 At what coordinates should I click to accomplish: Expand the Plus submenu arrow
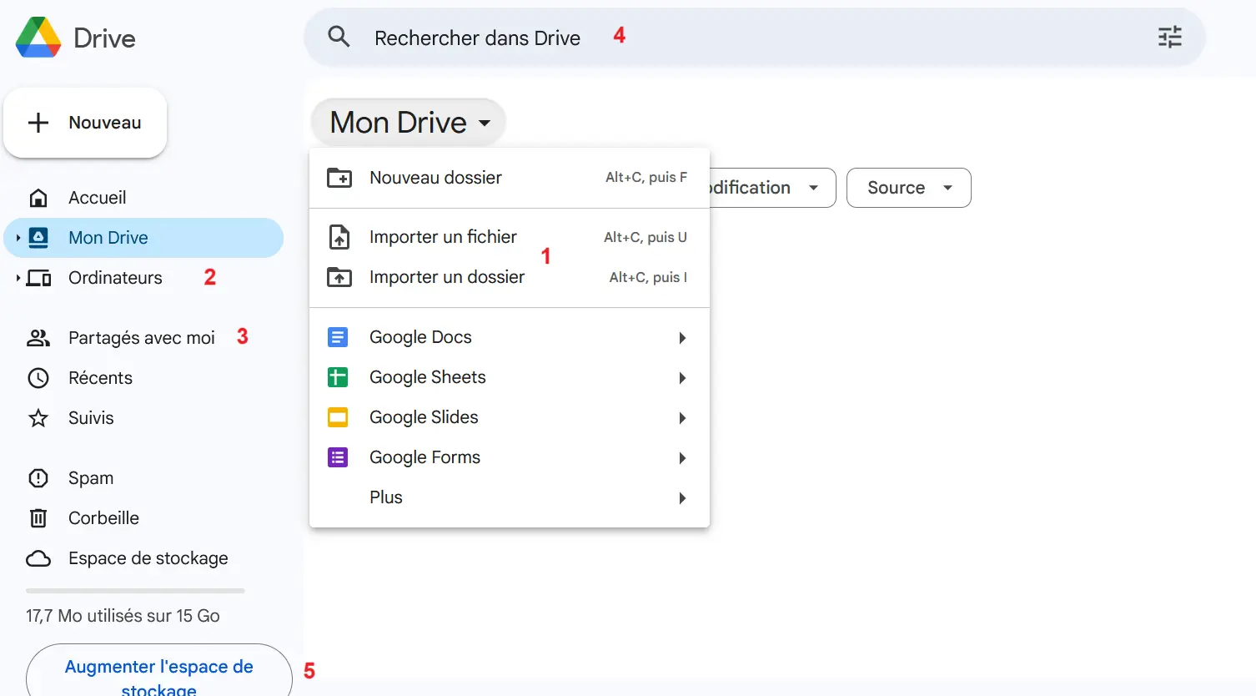point(681,497)
